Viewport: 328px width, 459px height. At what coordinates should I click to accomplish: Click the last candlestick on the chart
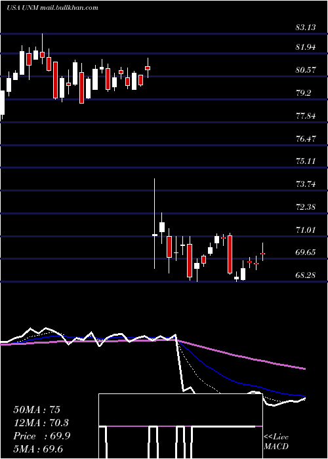[262, 252]
